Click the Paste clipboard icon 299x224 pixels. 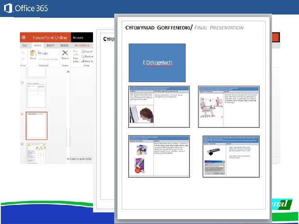pyautogui.click(x=33, y=53)
